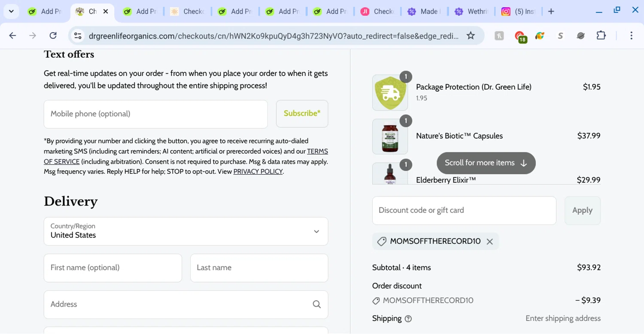
Task: Click the Text offers heading
Action: [69, 54]
